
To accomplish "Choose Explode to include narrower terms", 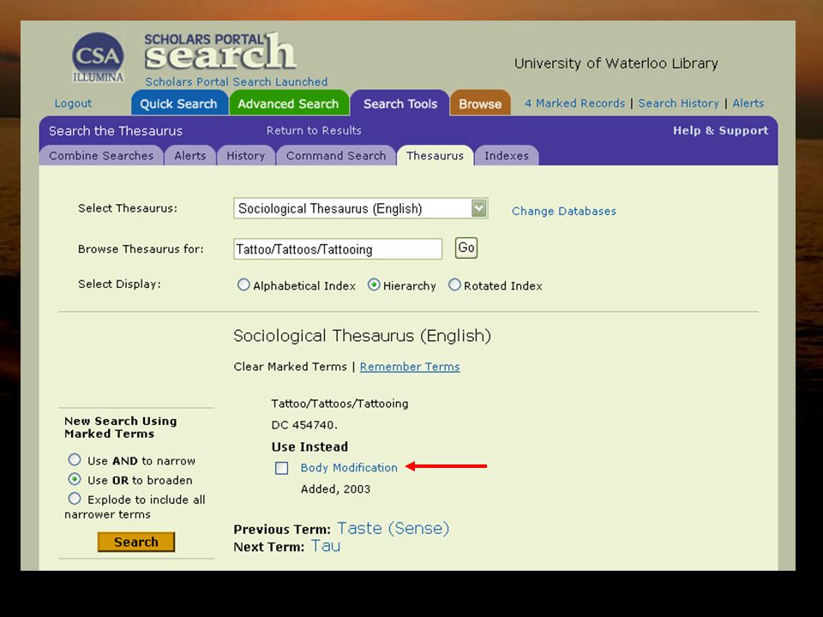I will (75, 499).
